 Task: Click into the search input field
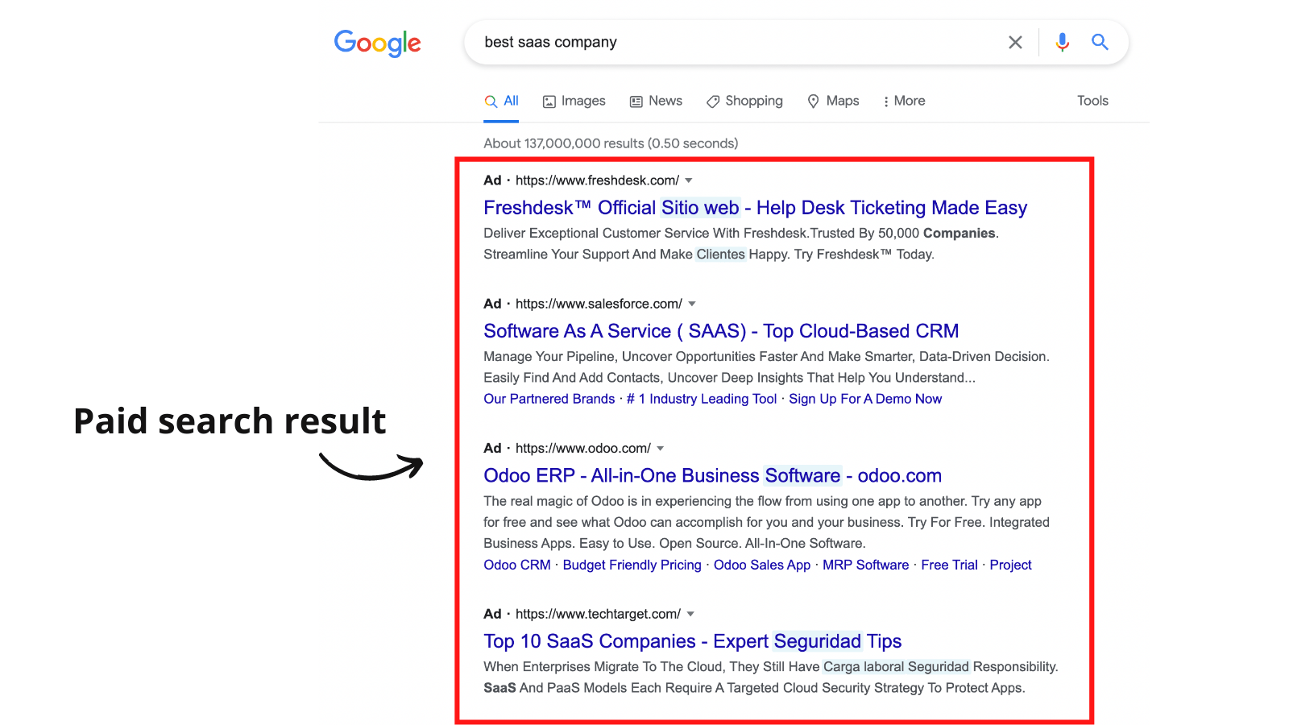tap(737, 42)
